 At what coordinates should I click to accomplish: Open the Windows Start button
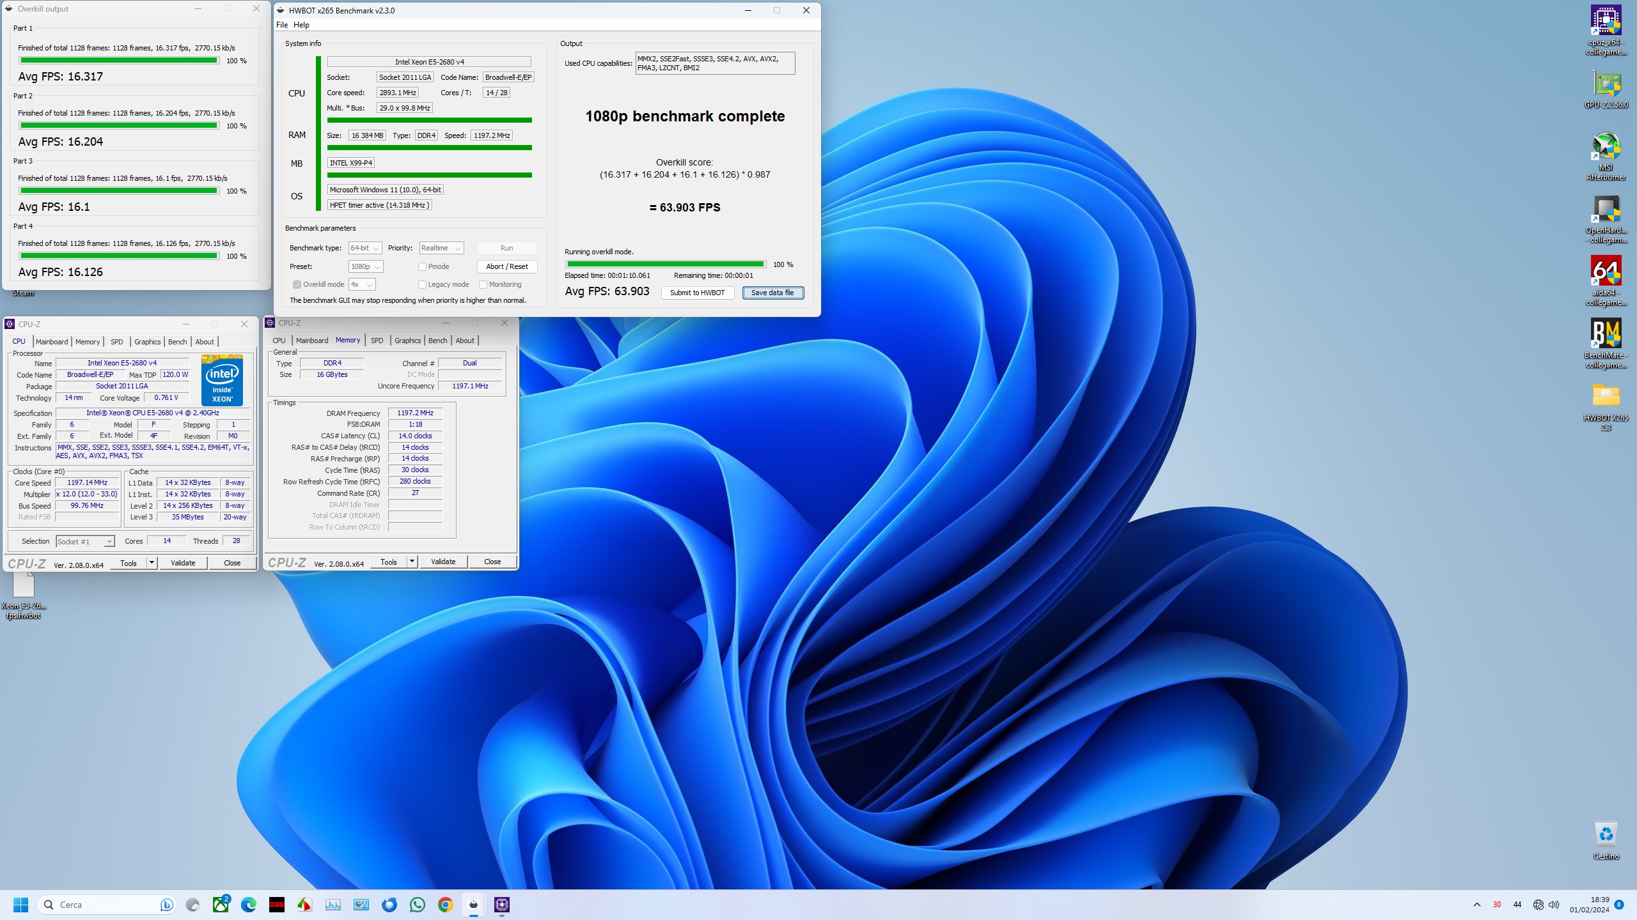point(21,905)
